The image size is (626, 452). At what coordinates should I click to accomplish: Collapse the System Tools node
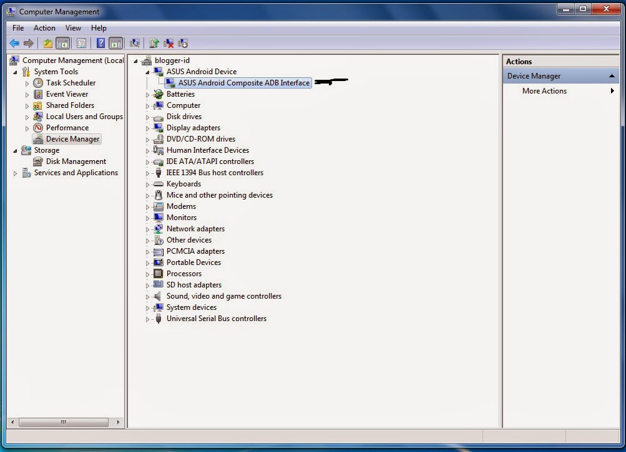tap(15, 72)
